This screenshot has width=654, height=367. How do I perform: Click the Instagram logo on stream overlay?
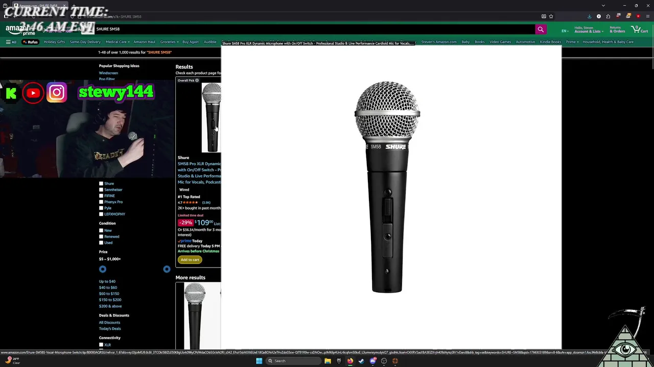57,92
